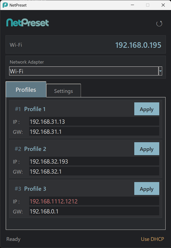
Task: Minimize the NetPreset window
Action: 133,5
